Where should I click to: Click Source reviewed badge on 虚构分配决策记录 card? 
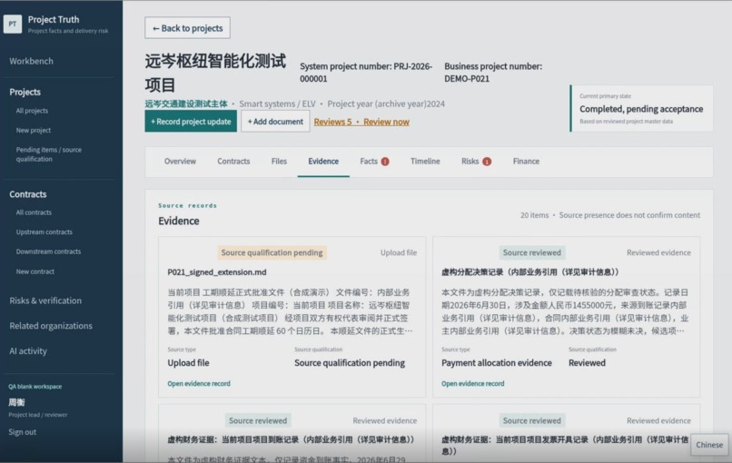click(x=531, y=252)
